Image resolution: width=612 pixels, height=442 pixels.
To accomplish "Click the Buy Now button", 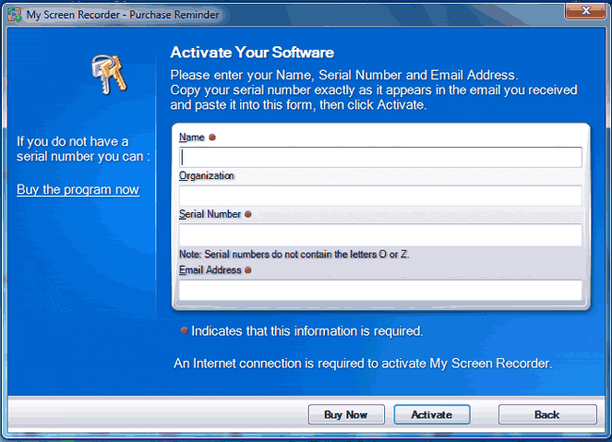I will coord(346,415).
